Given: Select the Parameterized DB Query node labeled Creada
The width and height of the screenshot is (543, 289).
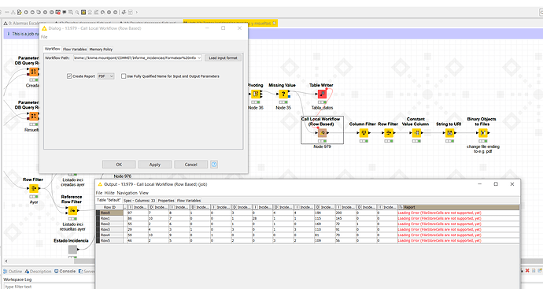Looking at the screenshot, I should [x=34, y=72].
